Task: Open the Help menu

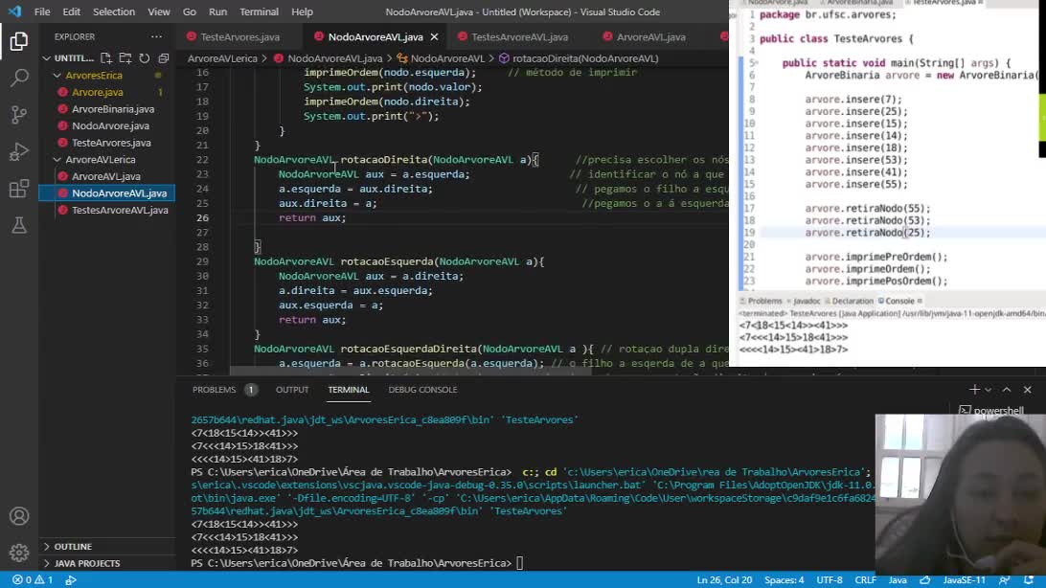Action: pyautogui.click(x=302, y=12)
